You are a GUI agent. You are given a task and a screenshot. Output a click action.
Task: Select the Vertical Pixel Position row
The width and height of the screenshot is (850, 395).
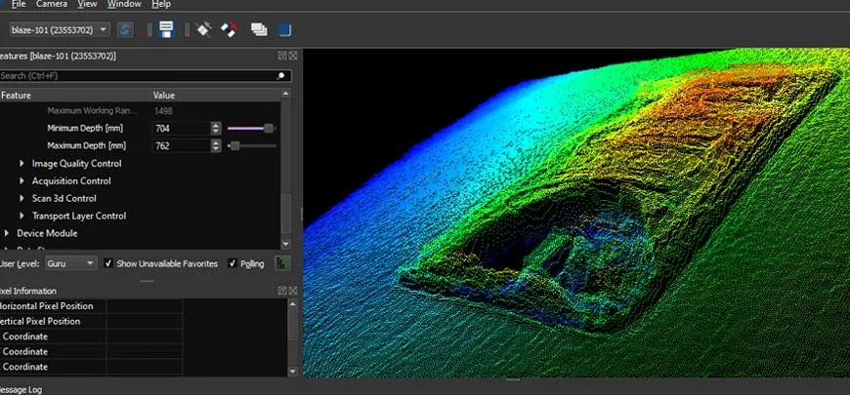point(91,322)
